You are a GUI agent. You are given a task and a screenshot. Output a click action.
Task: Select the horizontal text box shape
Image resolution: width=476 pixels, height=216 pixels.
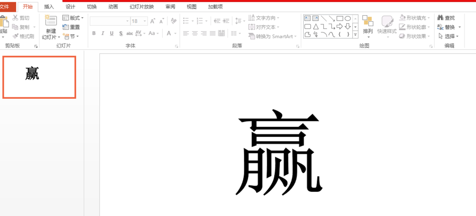pyautogui.click(x=307, y=19)
